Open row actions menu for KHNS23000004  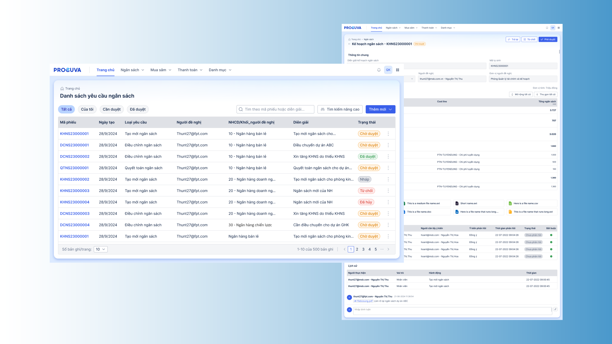[388, 202]
